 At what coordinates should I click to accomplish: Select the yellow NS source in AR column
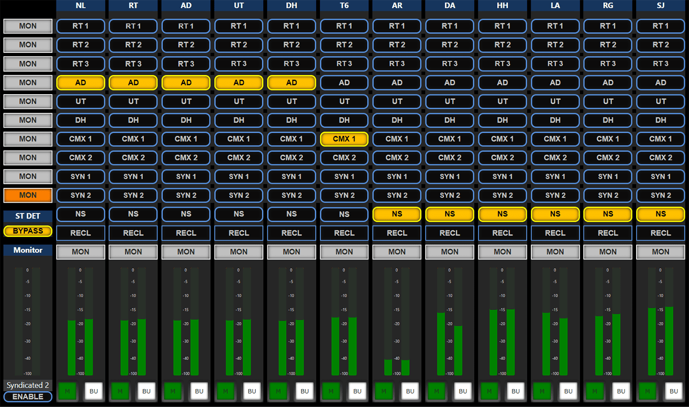pyautogui.click(x=397, y=214)
